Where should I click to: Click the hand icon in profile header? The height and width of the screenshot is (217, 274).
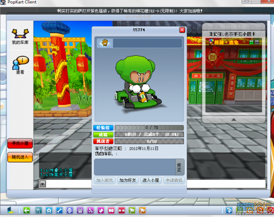tap(105, 43)
